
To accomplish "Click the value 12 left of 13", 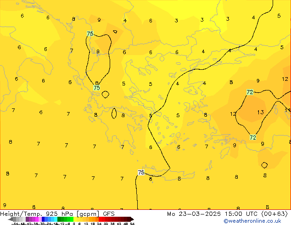I will point(233,114).
